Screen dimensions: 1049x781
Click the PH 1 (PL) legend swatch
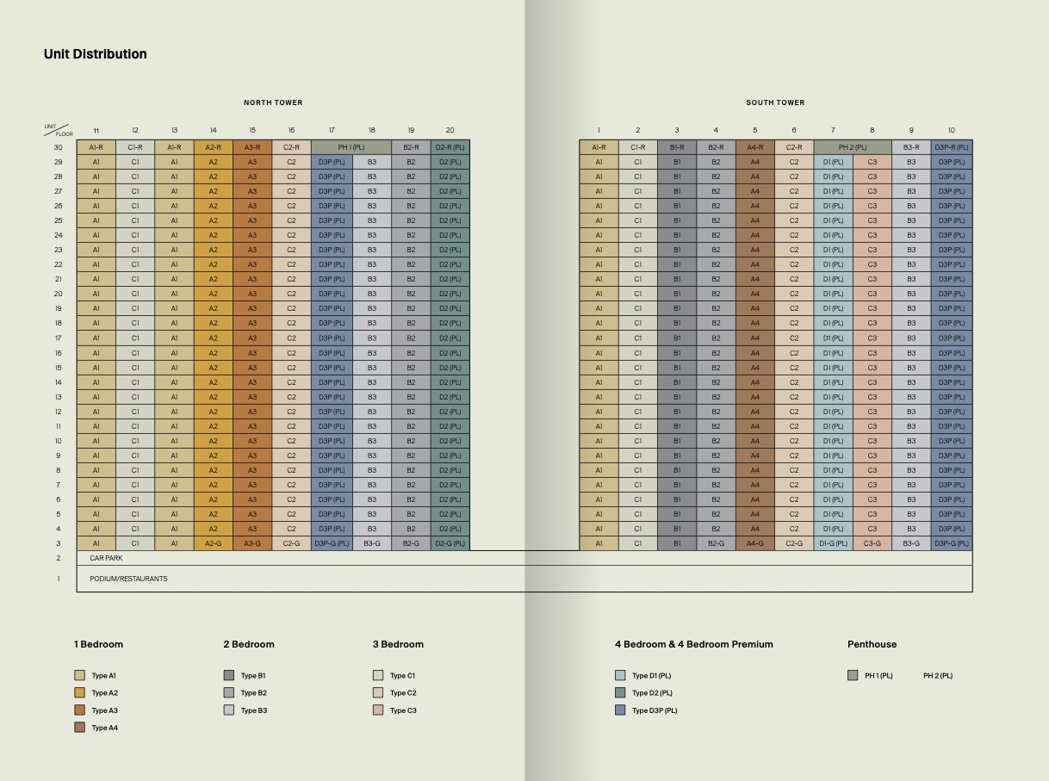853,676
